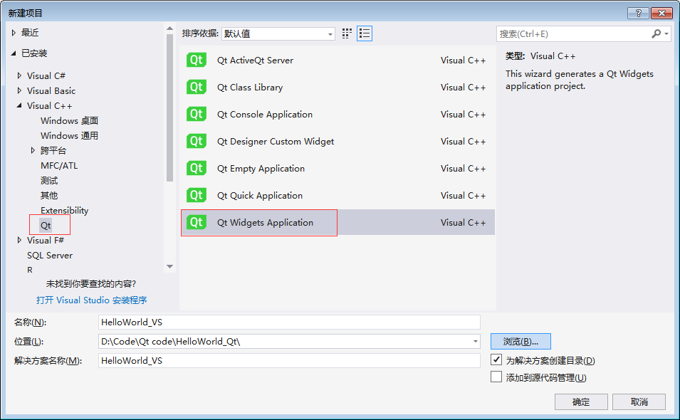This screenshot has width=680, height=420.
Task: Click the Qt ActiveQt Server icon
Action: click(196, 60)
